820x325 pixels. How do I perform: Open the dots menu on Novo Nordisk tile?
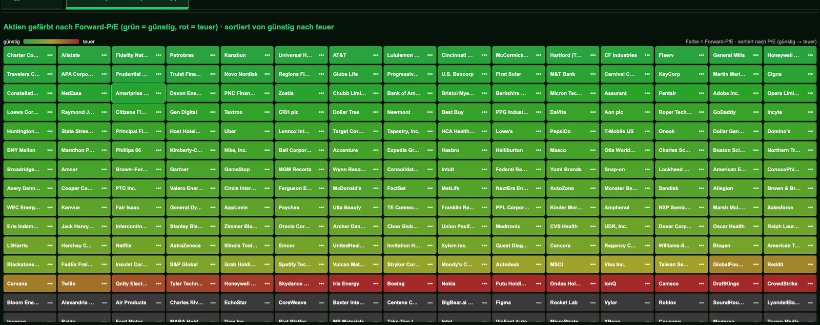tap(267, 74)
